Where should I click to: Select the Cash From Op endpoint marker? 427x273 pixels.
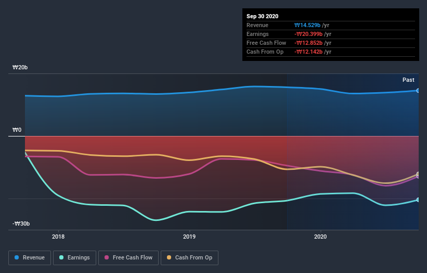click(418, 174)
